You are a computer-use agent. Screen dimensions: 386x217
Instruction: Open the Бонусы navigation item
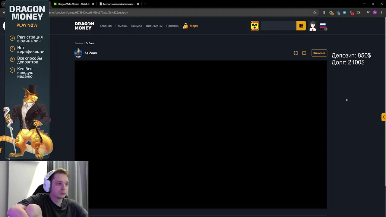137,26
